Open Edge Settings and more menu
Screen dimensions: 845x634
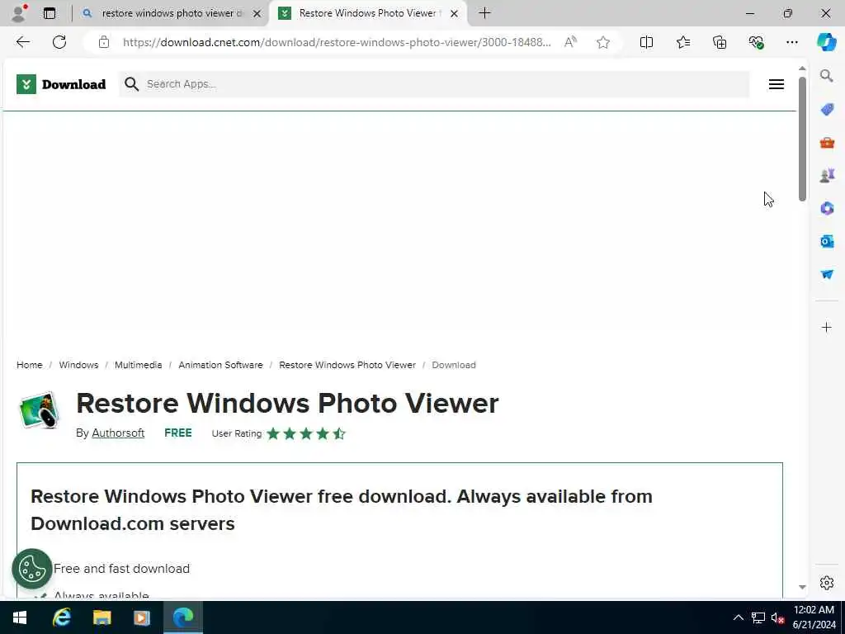click(x=791, y=42)
